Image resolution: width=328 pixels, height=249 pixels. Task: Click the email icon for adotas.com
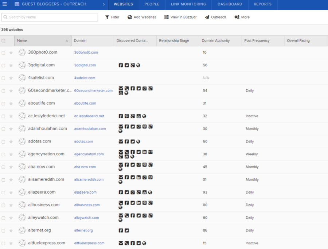point(121,141)
